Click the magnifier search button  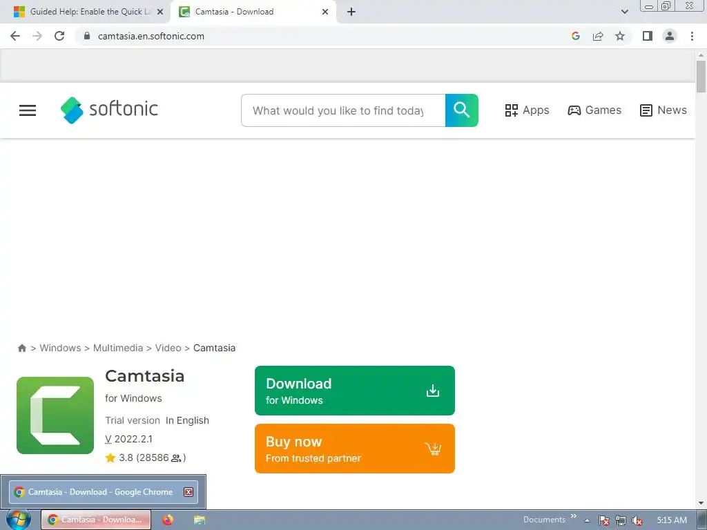462,110
